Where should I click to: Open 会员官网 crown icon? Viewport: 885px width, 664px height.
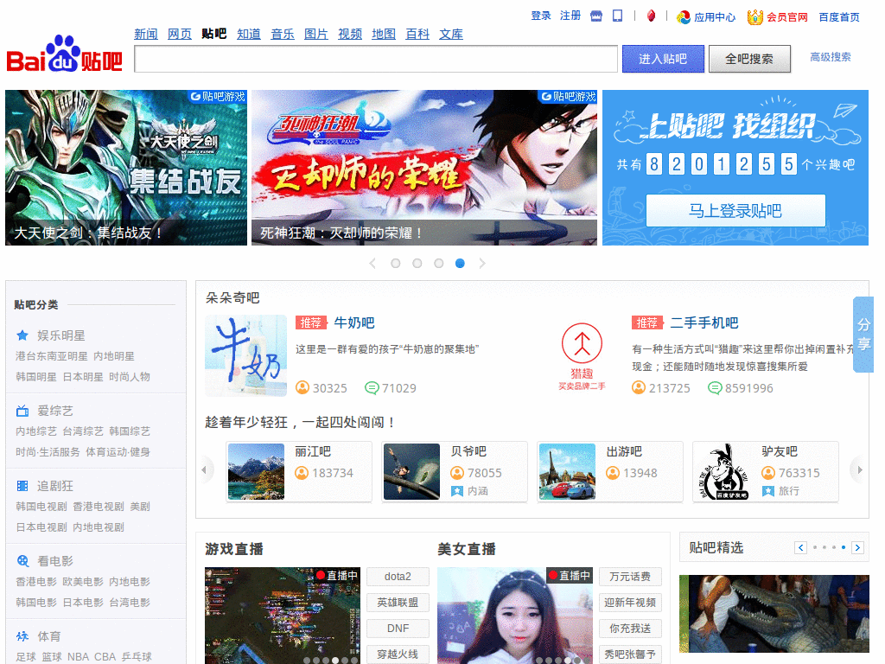tap(754, 17)
